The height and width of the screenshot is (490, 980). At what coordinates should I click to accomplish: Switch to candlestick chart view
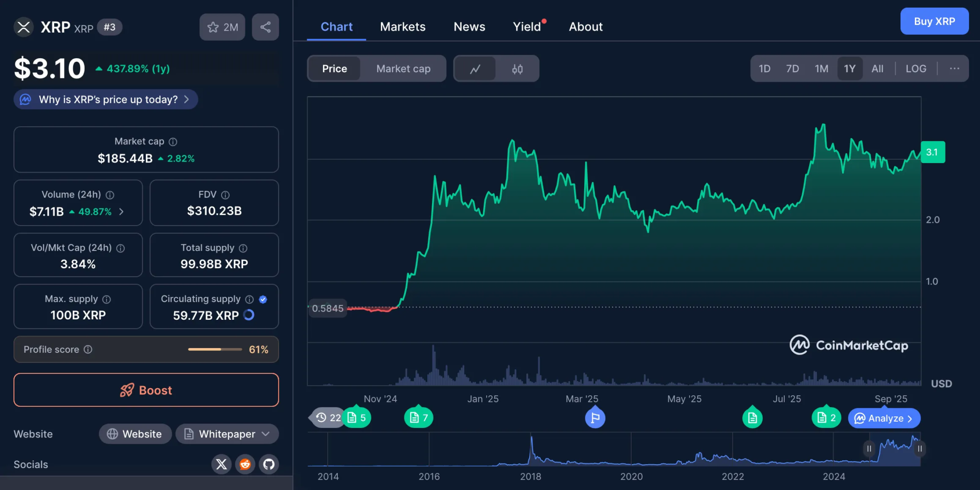pos(517,69)
